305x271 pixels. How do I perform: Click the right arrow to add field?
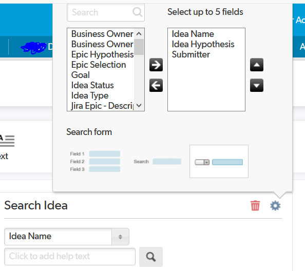tap(156, 65)
